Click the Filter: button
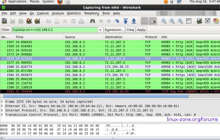Screen dimensions: 220x140 tap(6, 30)
